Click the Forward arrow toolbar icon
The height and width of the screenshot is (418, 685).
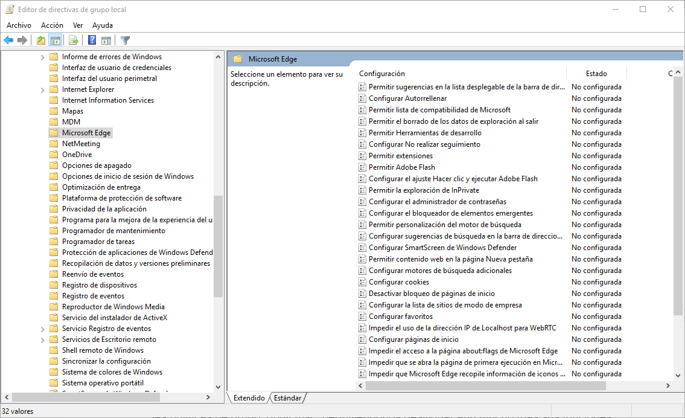22,40
